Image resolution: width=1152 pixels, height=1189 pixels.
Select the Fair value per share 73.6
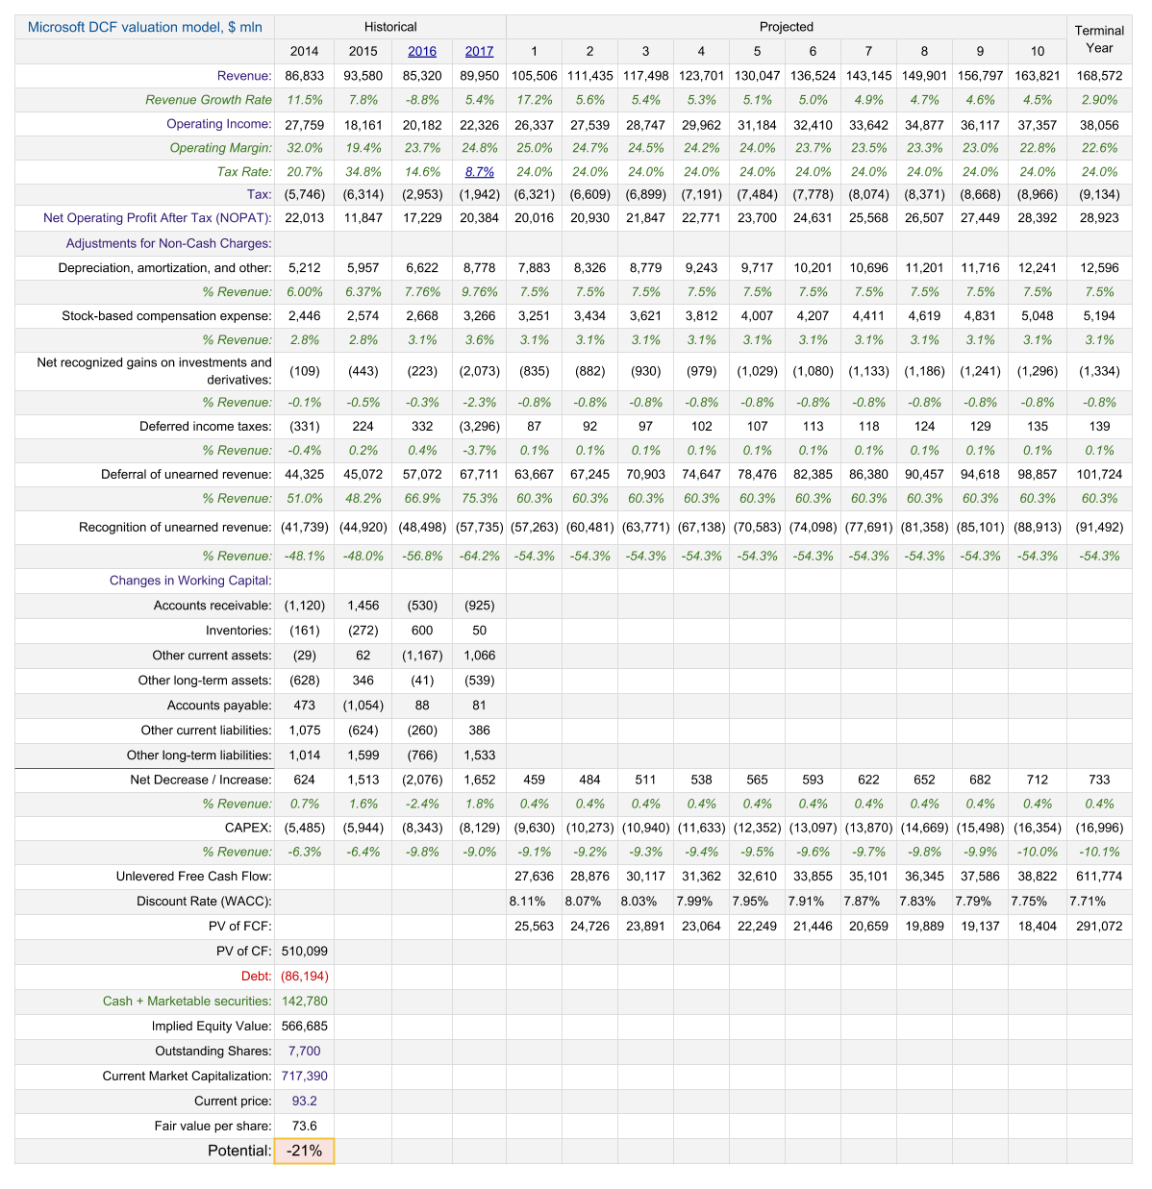(x=304, y=1126)
